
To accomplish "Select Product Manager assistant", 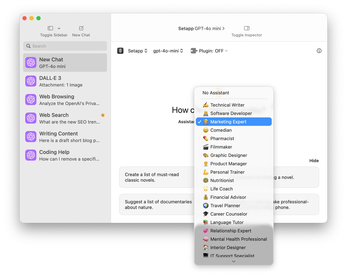I will click(x=234, y=164).
